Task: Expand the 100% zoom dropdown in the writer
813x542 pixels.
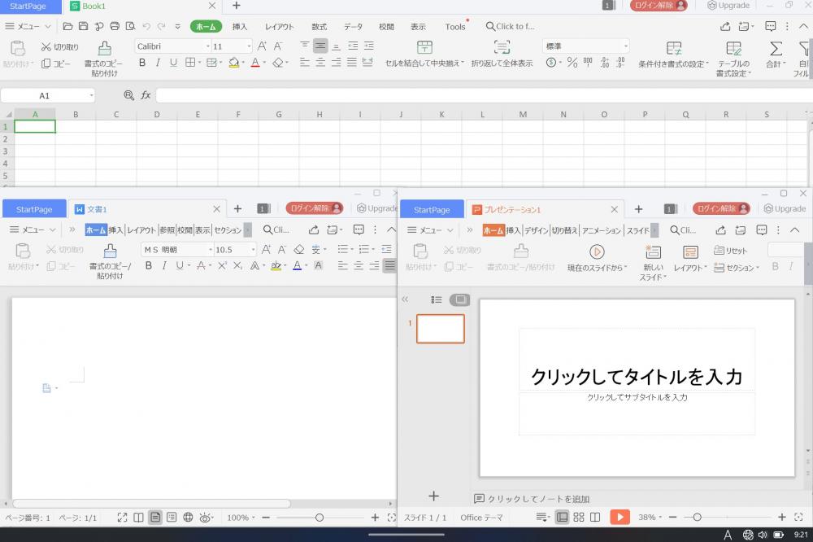Action: (241, 518)
